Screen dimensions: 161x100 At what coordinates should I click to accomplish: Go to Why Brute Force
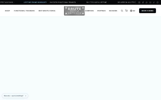point(47,11)
